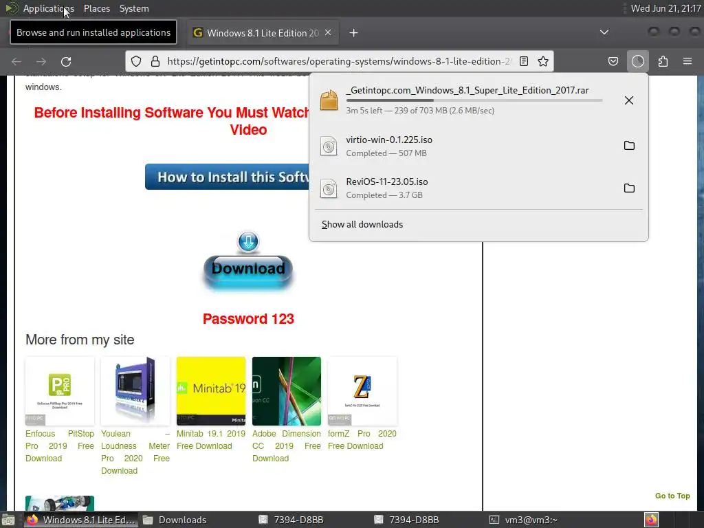Open Adobe Dimension CC 2019 Free Download link
This screenshot has height=528, width=704.
tap(287, 445)
